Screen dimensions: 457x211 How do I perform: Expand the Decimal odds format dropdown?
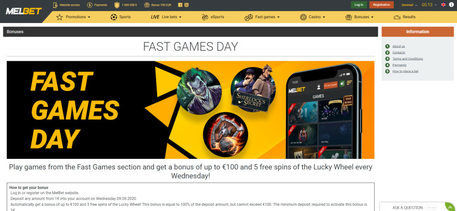(x=409, y=5)
